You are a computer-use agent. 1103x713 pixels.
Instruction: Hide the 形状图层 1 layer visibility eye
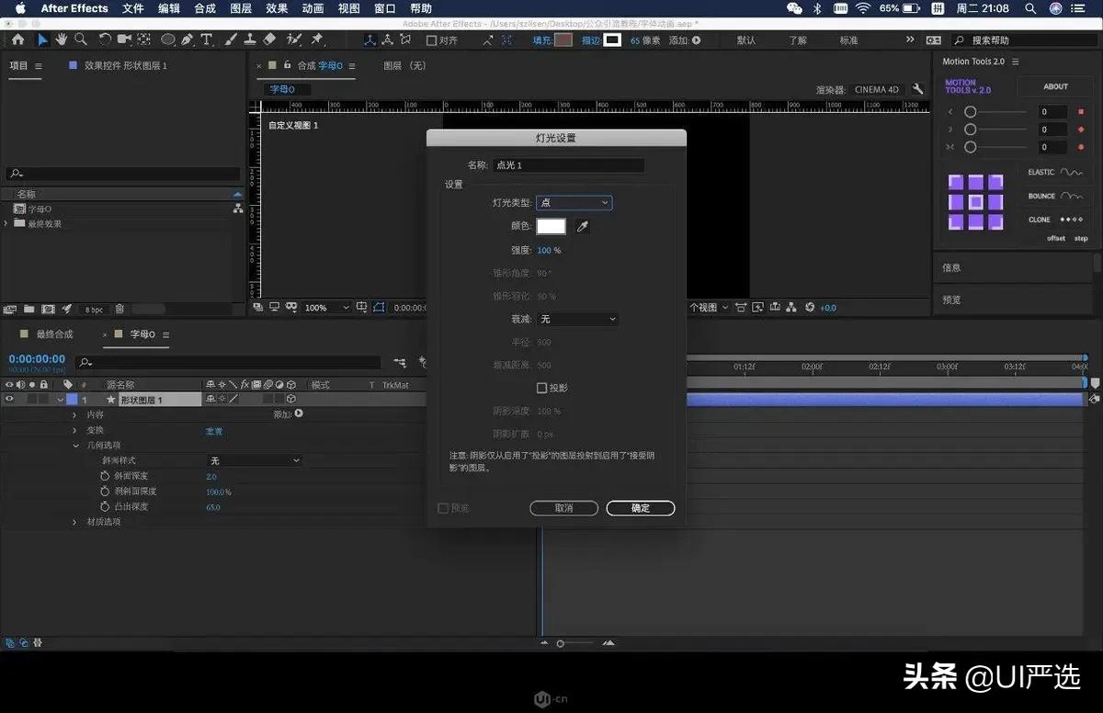coord(7,399)
